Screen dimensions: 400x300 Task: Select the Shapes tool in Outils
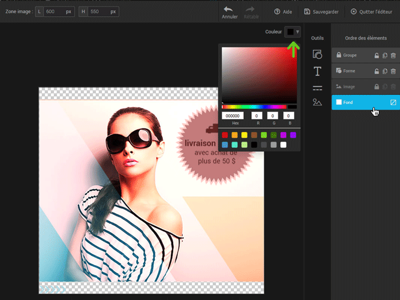(317, 54)
